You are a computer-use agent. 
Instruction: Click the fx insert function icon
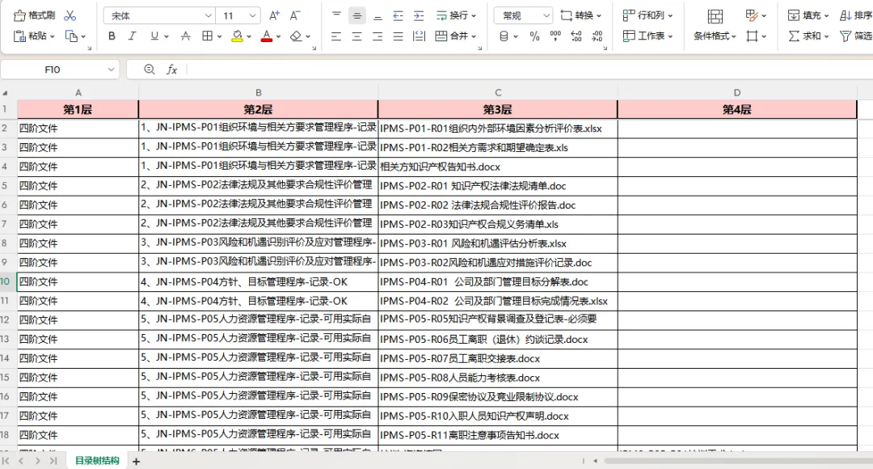[x=172, y=70]
